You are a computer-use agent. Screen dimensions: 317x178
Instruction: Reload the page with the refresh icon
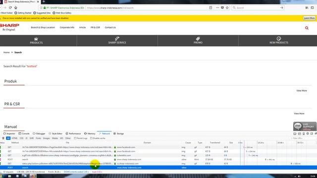click(10, 8)
